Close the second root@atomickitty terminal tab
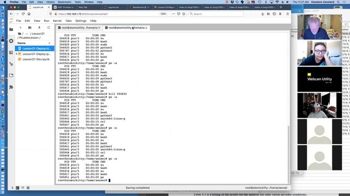The image size is (350, 196). coord(147,28)
